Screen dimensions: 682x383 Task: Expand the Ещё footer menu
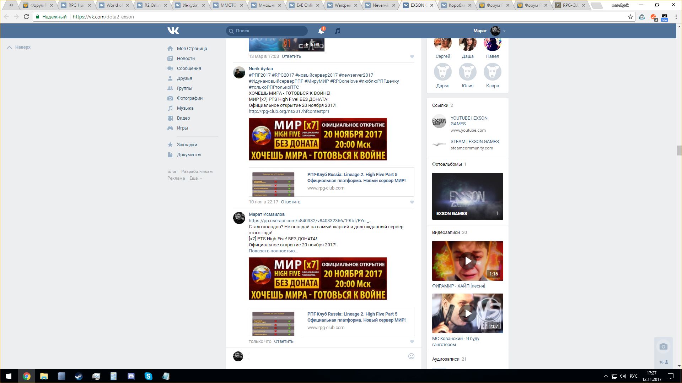point(195,178)
